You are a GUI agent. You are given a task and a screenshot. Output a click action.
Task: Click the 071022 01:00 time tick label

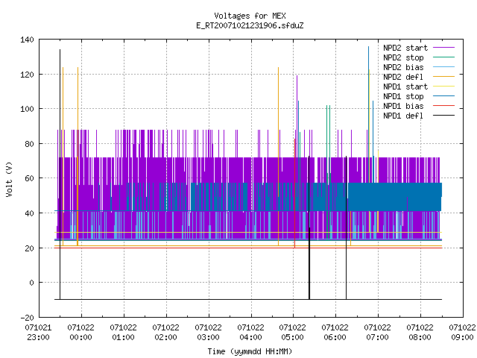123,333
